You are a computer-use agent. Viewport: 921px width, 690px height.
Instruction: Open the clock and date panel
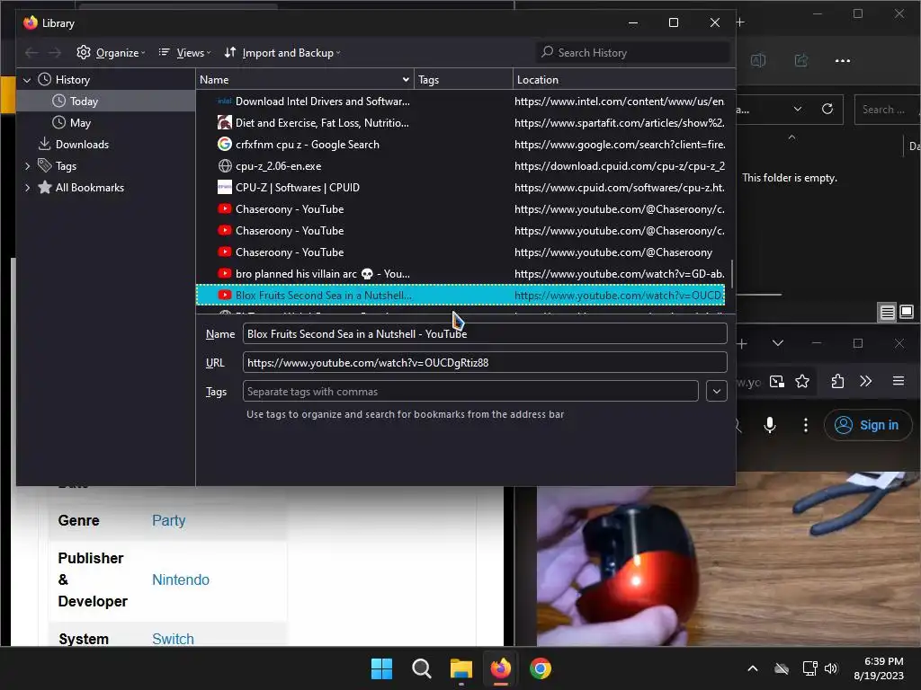coord(879,668)
